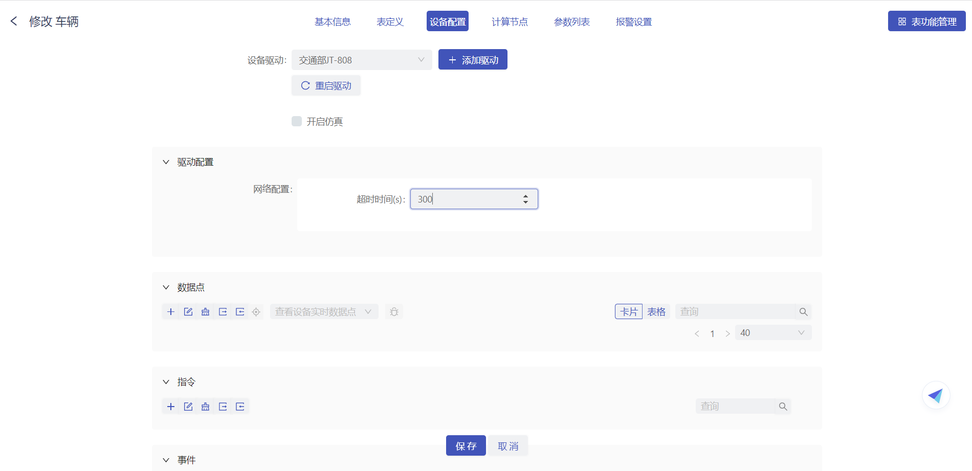972x471 pixels.
Task: Open the 查看设备实时数据点 dropdown
Action: click(x=324, y=311)
